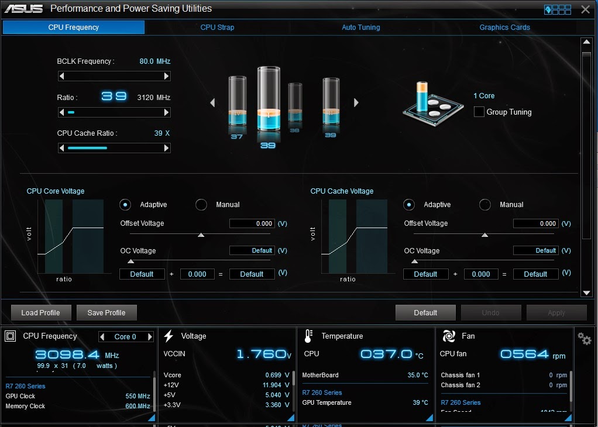Decrease CPU Cache Ratio with left arrow
This screenshot has width=598, height=427.
[61, 148]
